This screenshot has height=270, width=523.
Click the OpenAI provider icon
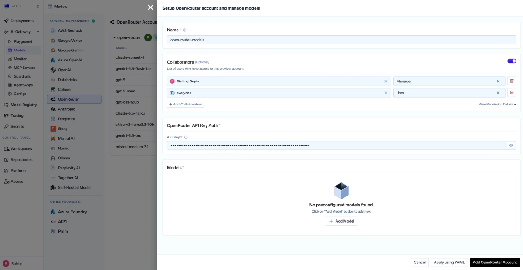pos(53,70)
